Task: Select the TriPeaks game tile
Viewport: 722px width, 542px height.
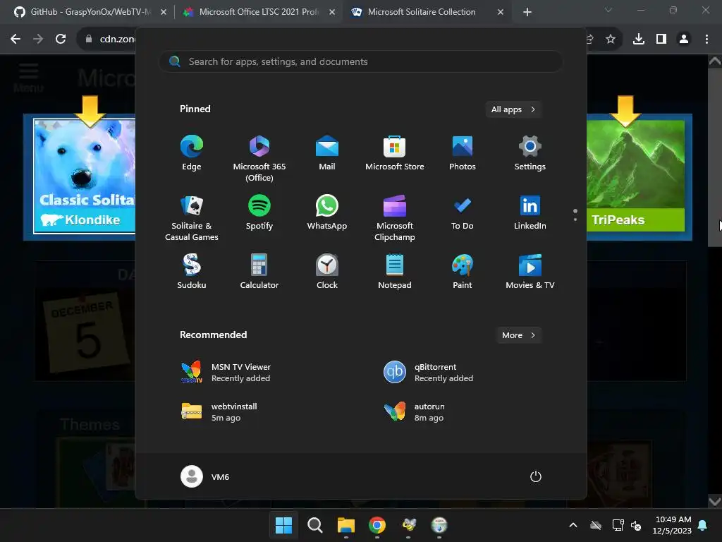Action: click(x=635, y=176)
